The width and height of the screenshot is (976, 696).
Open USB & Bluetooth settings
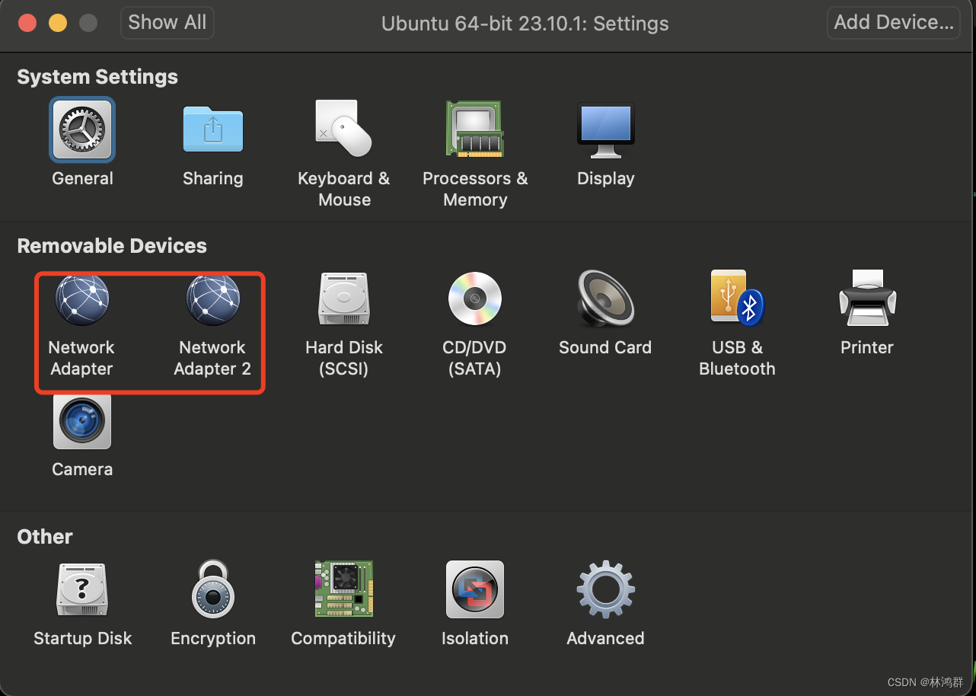point(737,298)
